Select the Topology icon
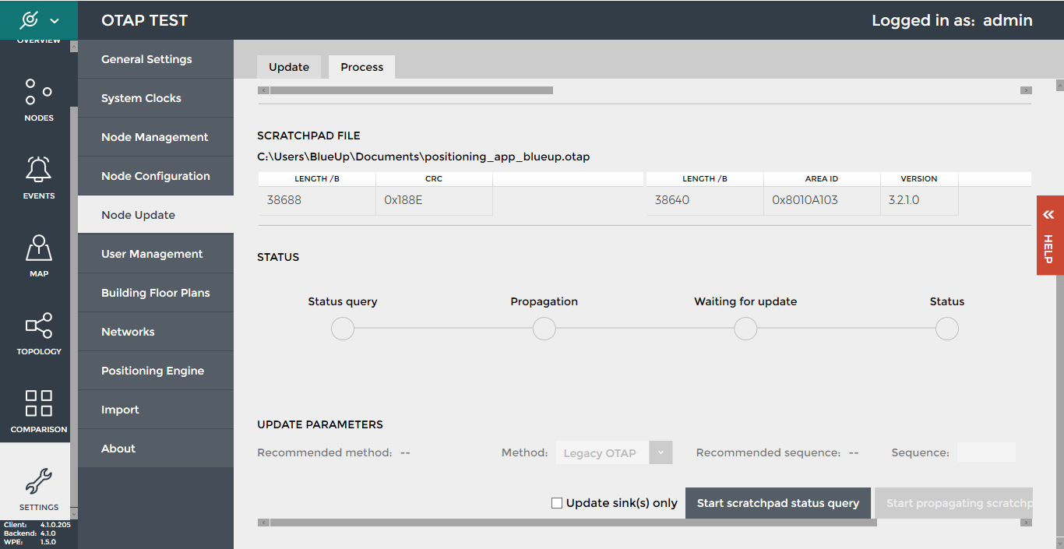Viewport: 1064px width, 549px height. coord(38,326)
